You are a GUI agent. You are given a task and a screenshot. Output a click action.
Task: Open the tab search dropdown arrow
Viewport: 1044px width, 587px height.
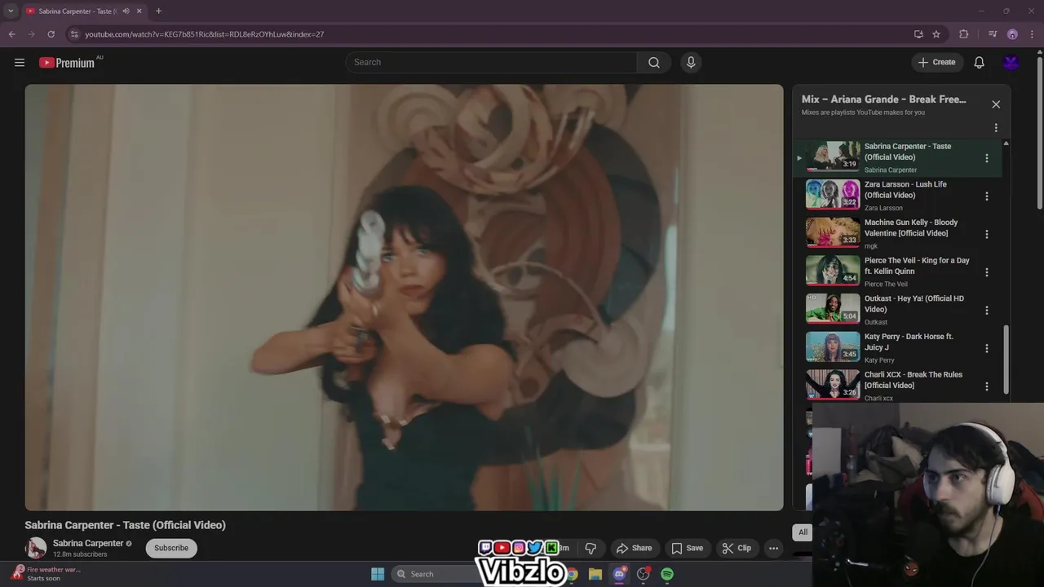click(11, 11)
